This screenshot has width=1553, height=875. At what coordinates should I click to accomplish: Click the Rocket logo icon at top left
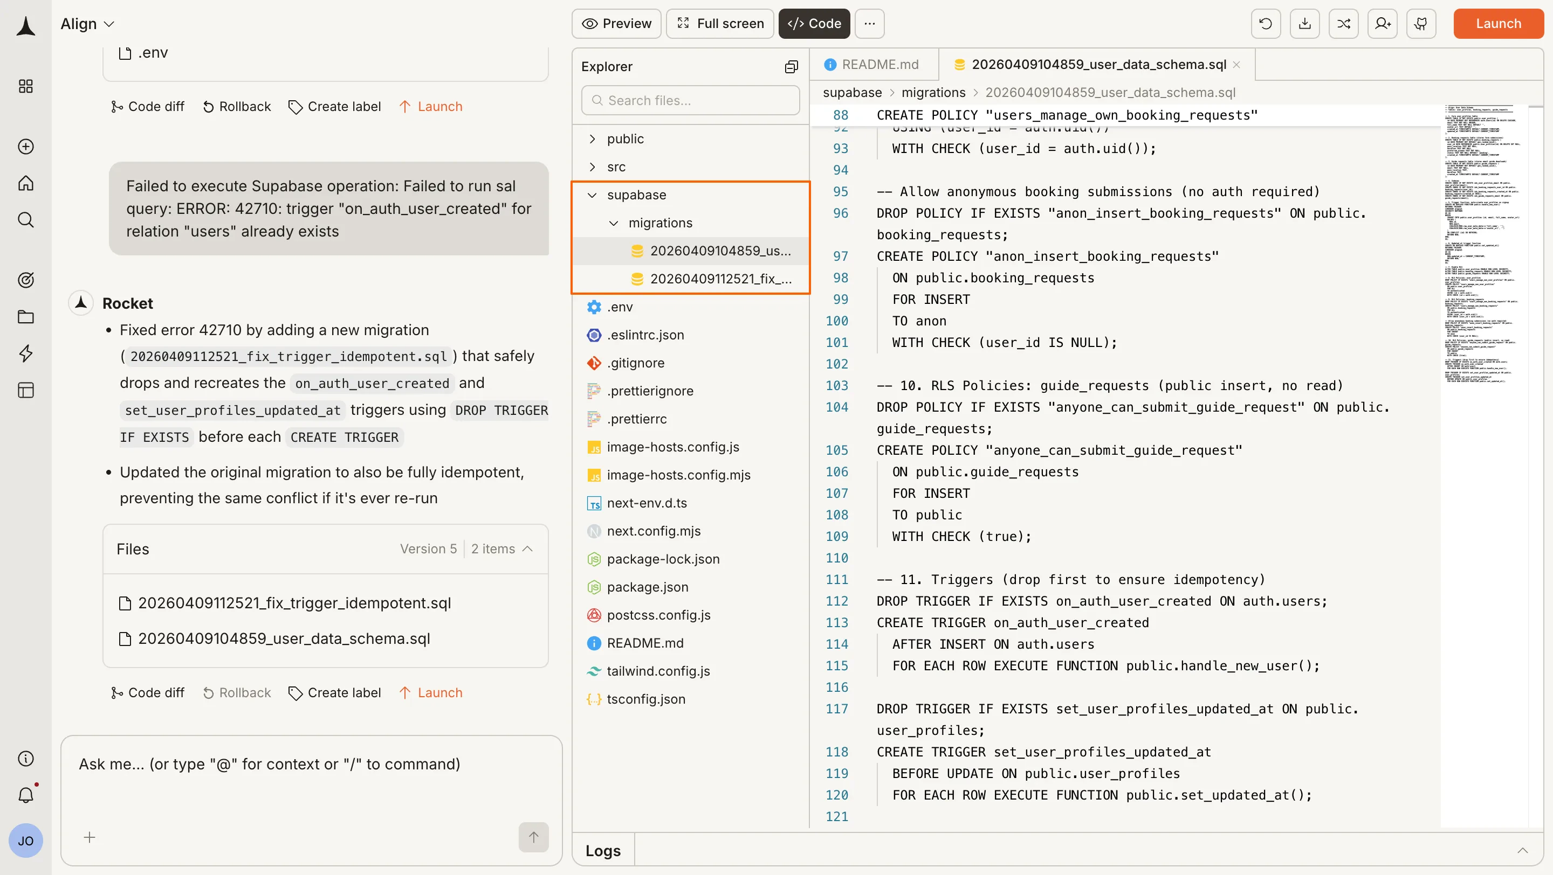coord(25,25)
